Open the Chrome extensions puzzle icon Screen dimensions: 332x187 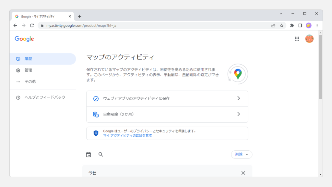[292, 25]
